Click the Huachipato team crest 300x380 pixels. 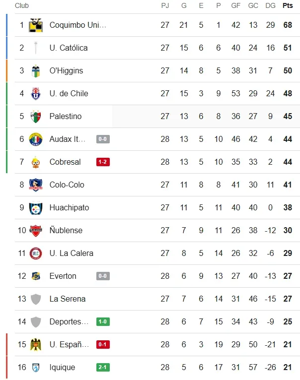pyautogui.click(x=36, y=207)
